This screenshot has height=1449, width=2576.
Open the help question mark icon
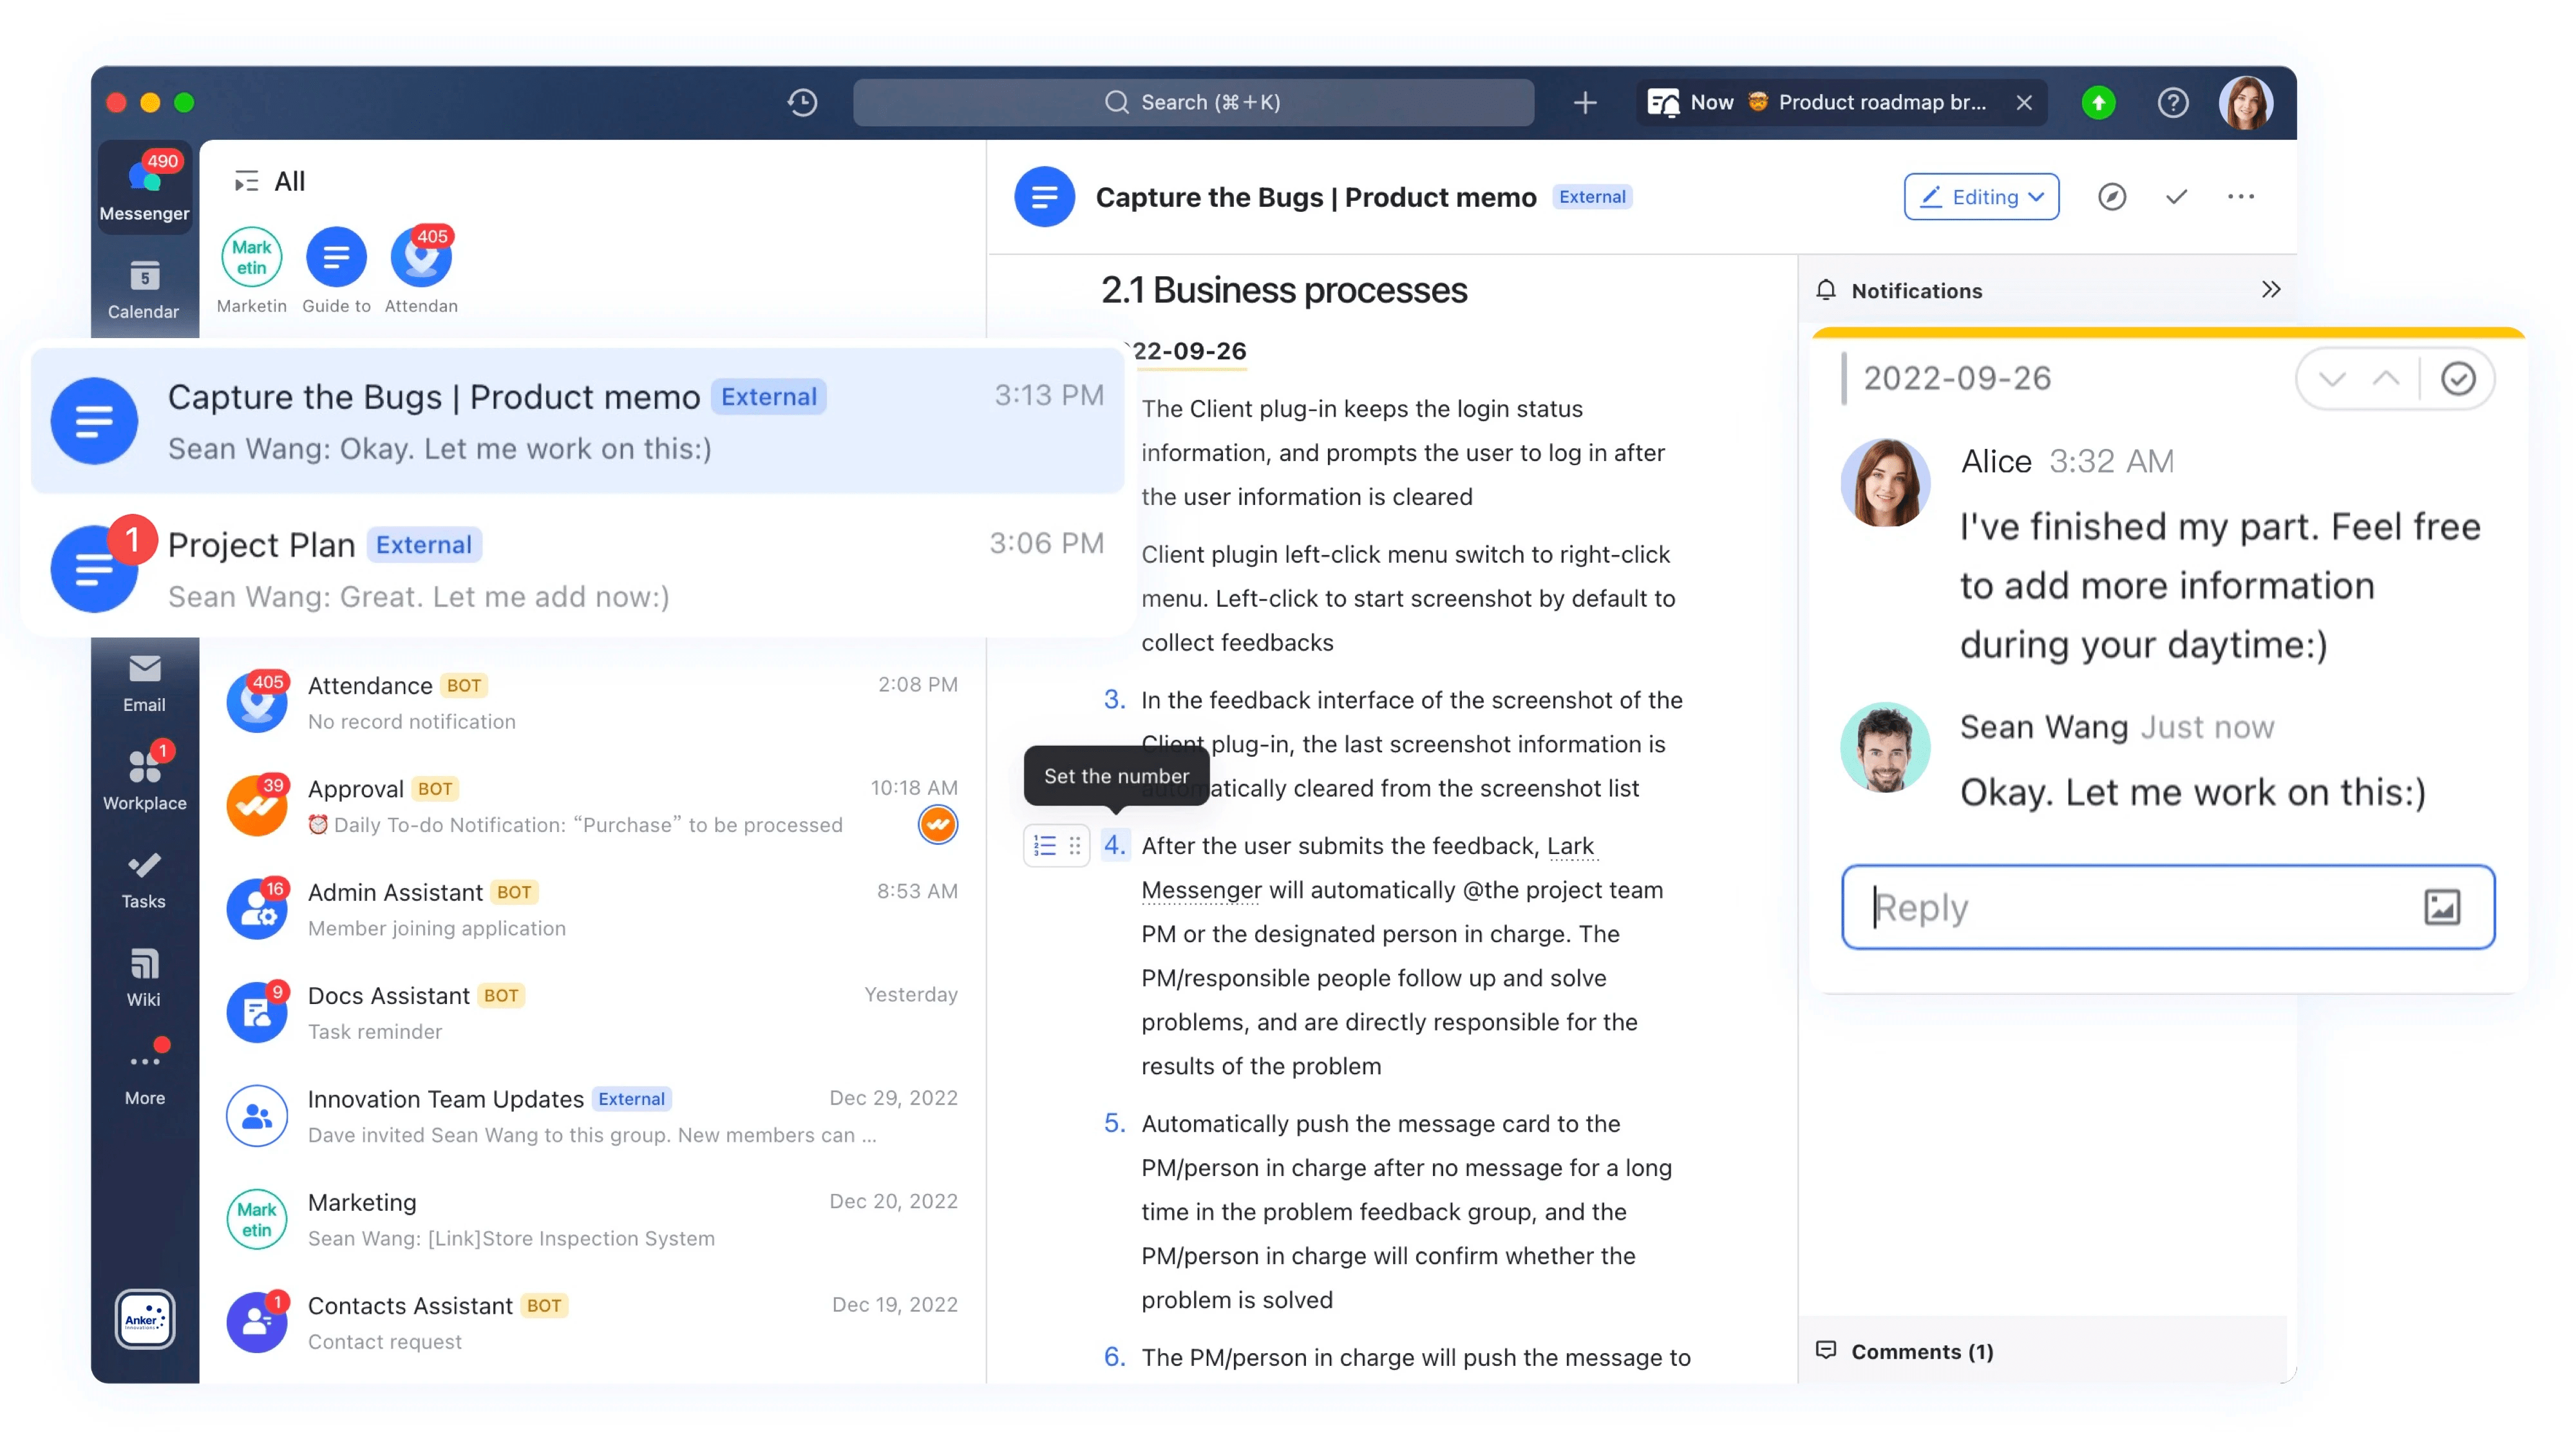[2172, 102]
